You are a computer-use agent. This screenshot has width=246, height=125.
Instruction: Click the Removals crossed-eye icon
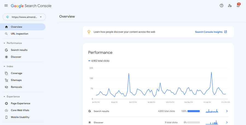[7, 87]
